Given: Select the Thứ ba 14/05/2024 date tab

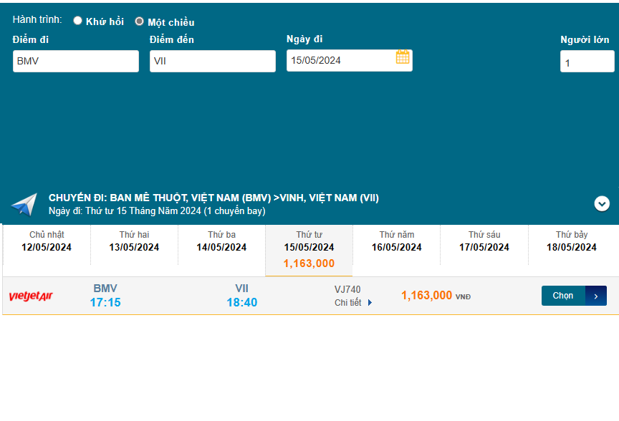Looking at the screenshot, I should point(221,241).
